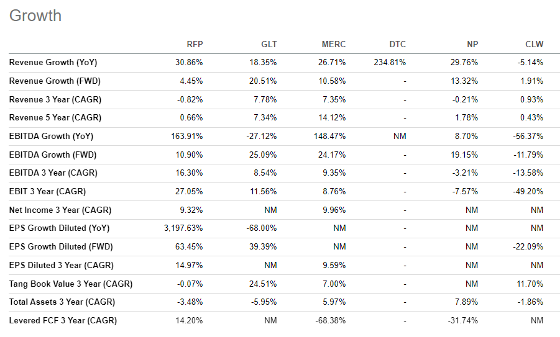Open the DTC ticker header
This screenshot has height=337, width=560.
pos(398,44)
